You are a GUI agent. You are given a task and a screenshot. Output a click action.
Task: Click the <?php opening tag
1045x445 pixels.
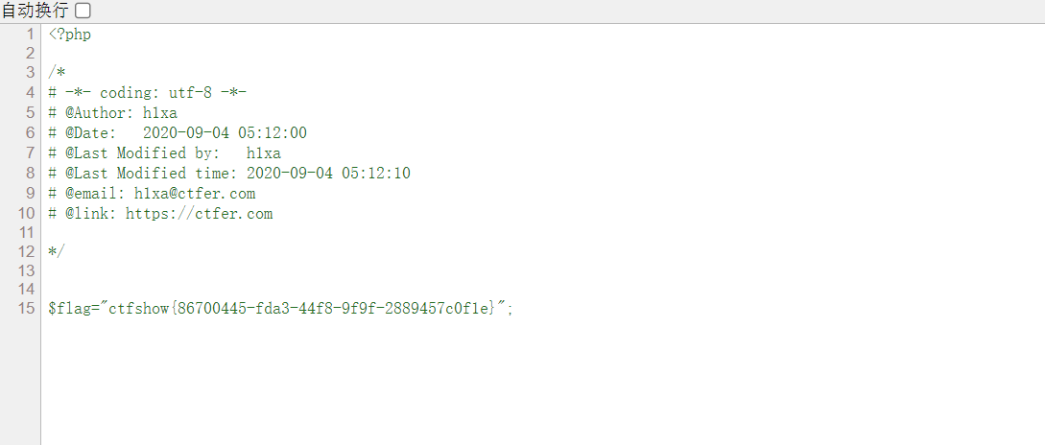point(70,35)
